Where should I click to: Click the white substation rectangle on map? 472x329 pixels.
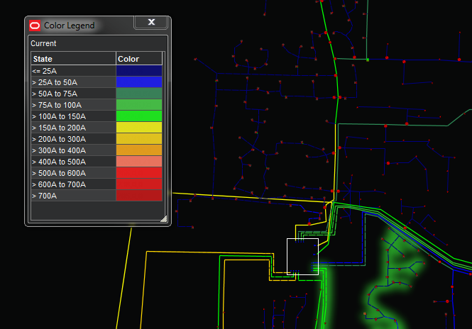pyautogui.click(x=302, y=257)
